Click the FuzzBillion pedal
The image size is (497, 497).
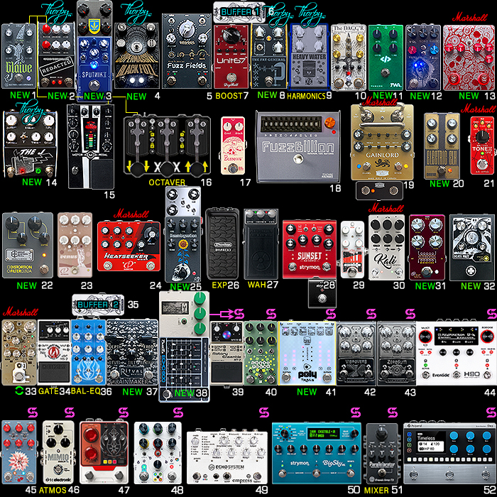[298, 146]
